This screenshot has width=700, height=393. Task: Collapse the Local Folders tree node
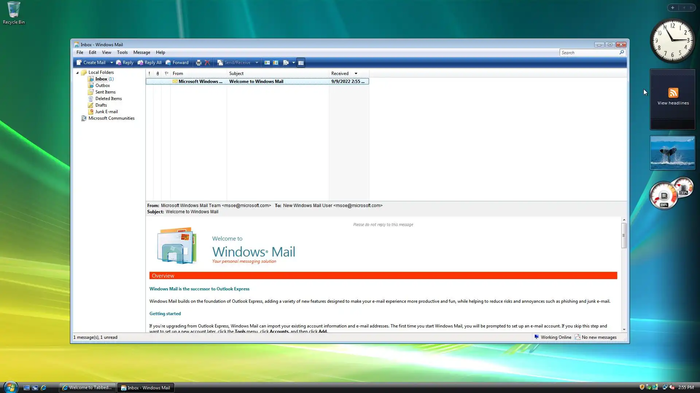(77, 72)
